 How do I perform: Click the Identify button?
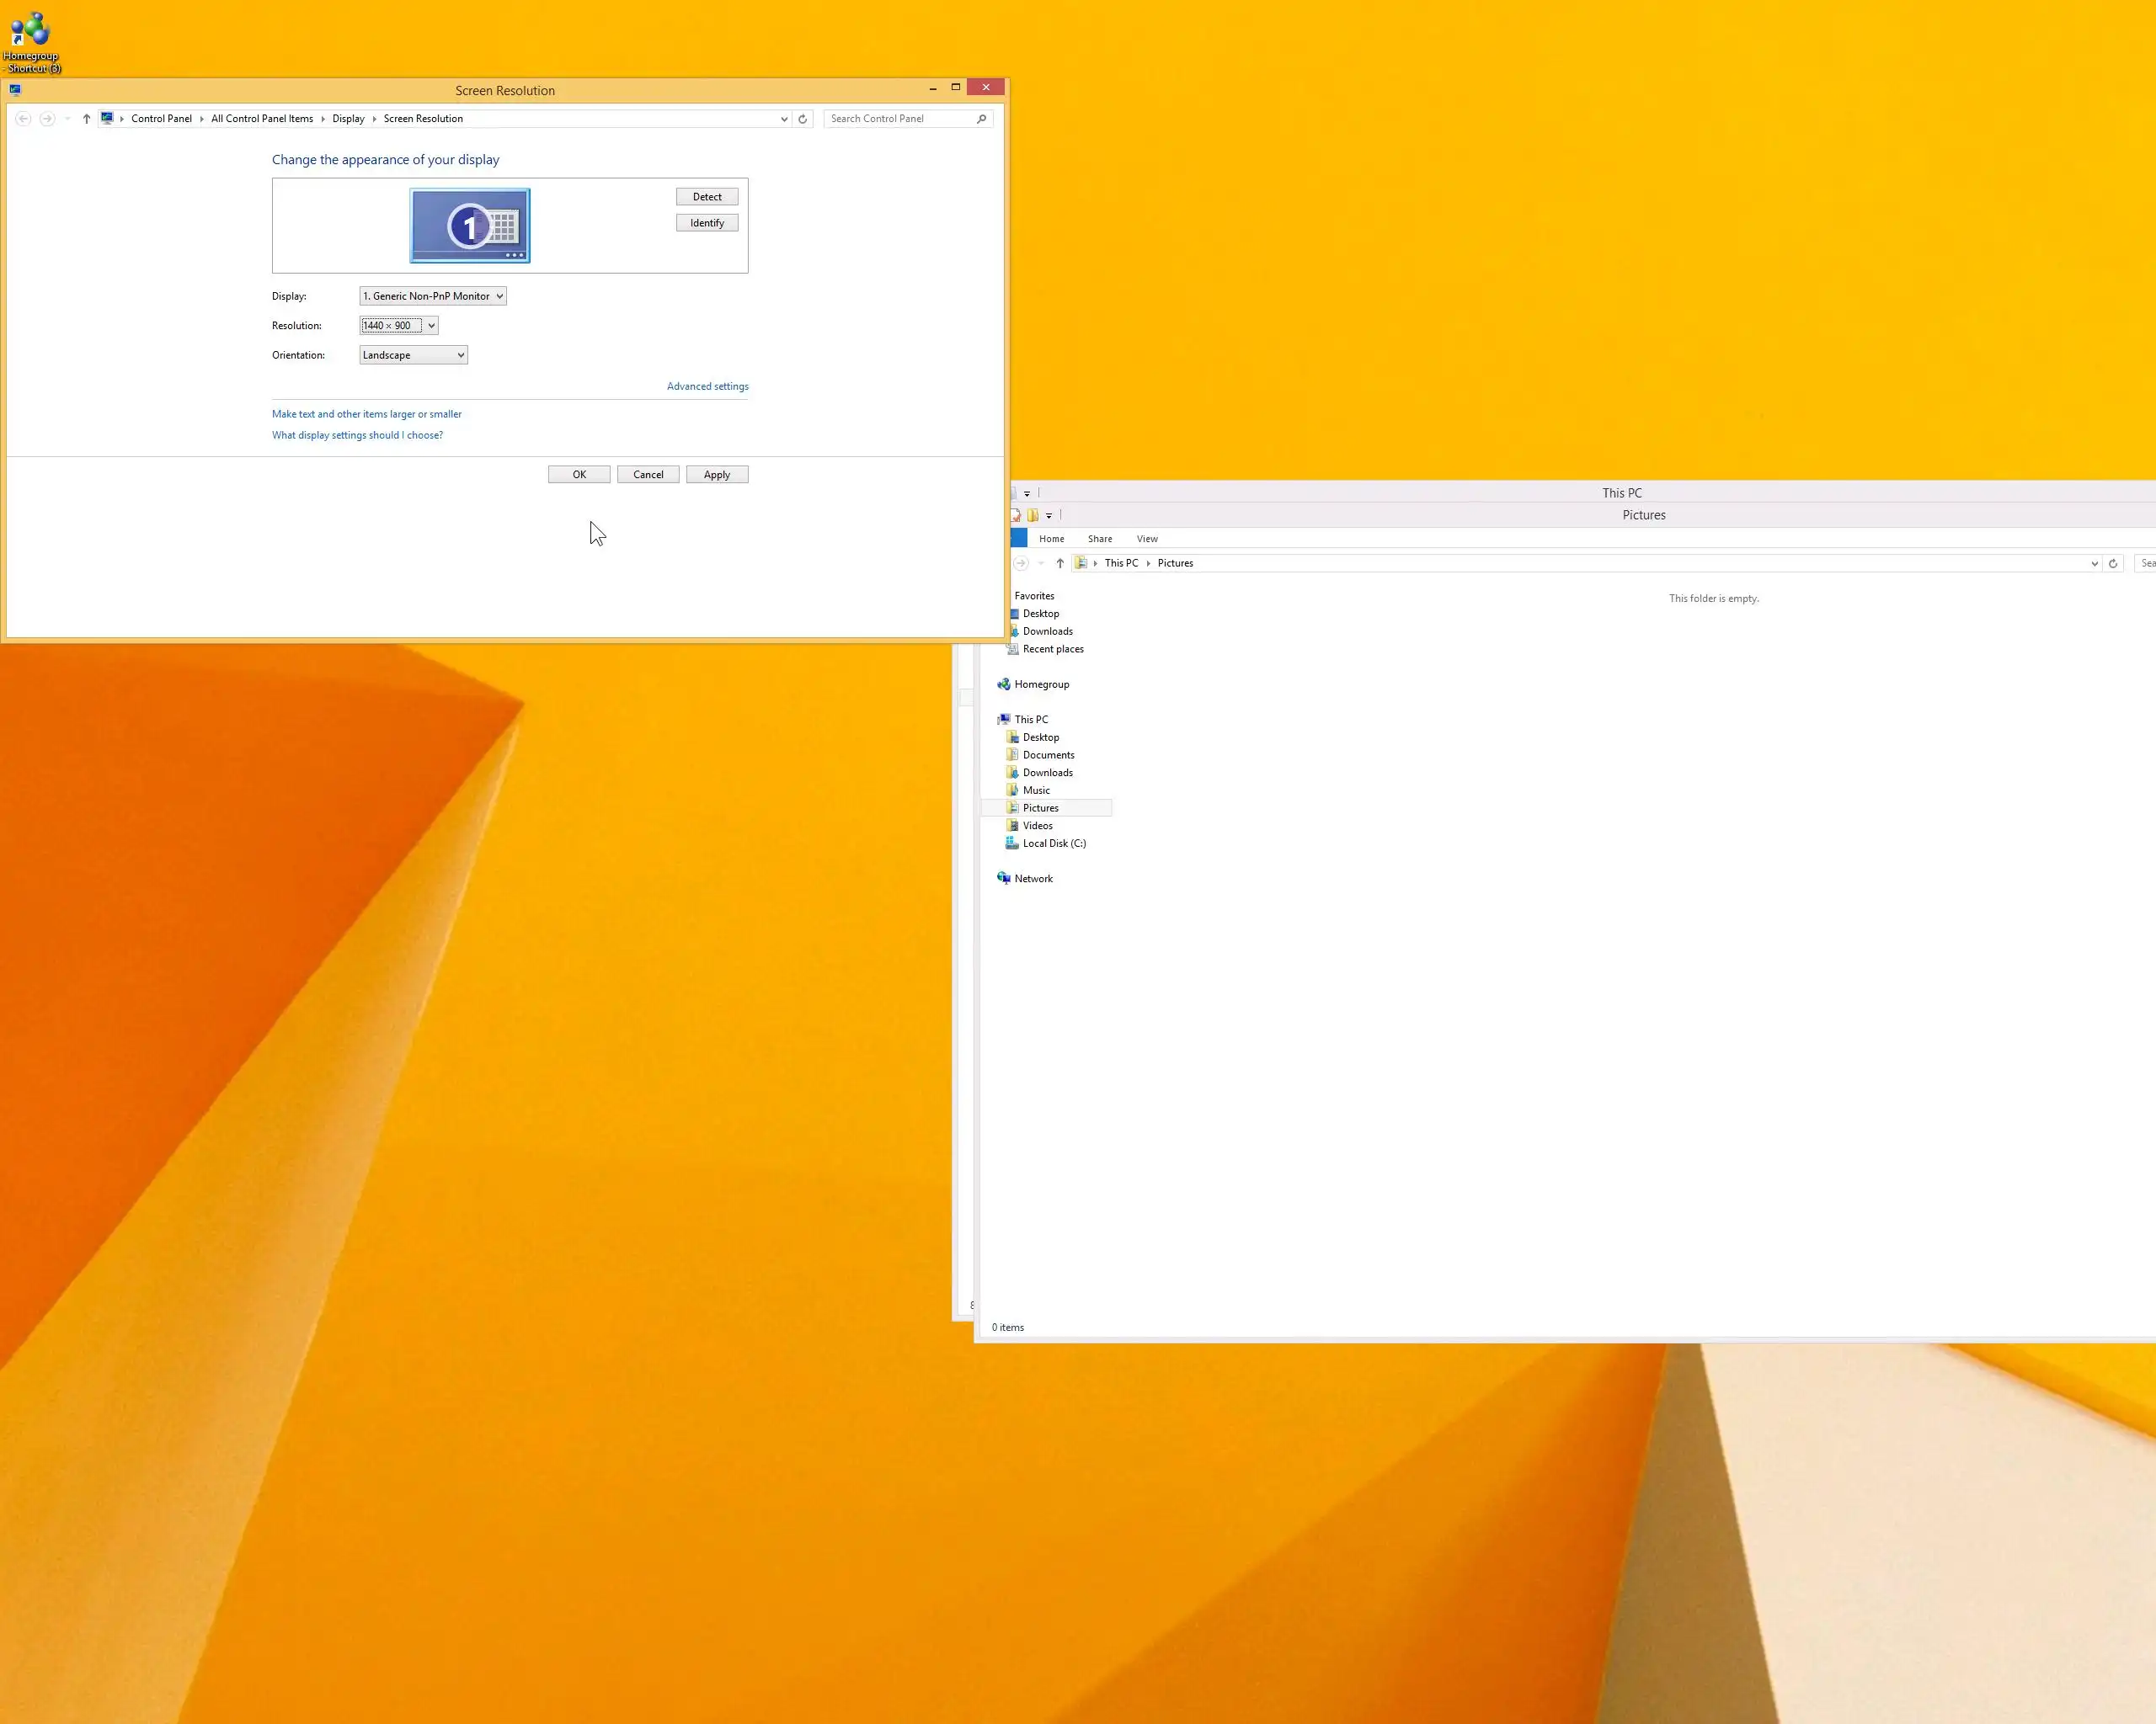[x=706, y=223]
